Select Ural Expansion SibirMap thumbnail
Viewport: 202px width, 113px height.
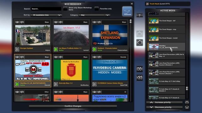33,70
